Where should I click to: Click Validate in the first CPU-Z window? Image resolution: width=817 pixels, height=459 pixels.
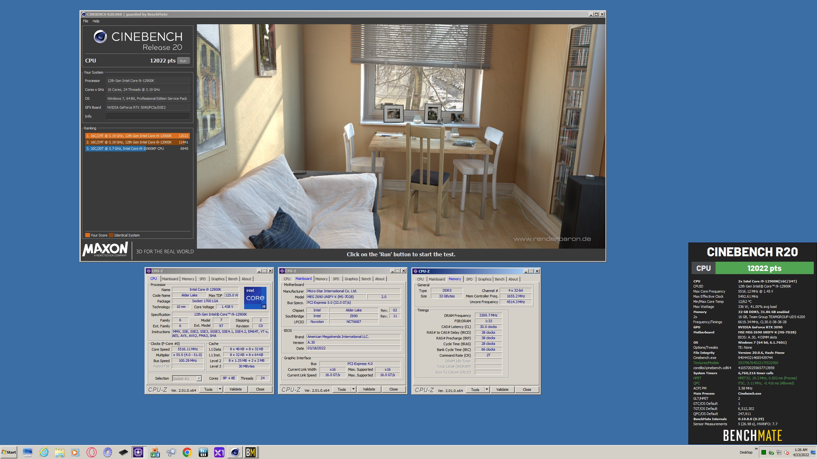[236, 389]
